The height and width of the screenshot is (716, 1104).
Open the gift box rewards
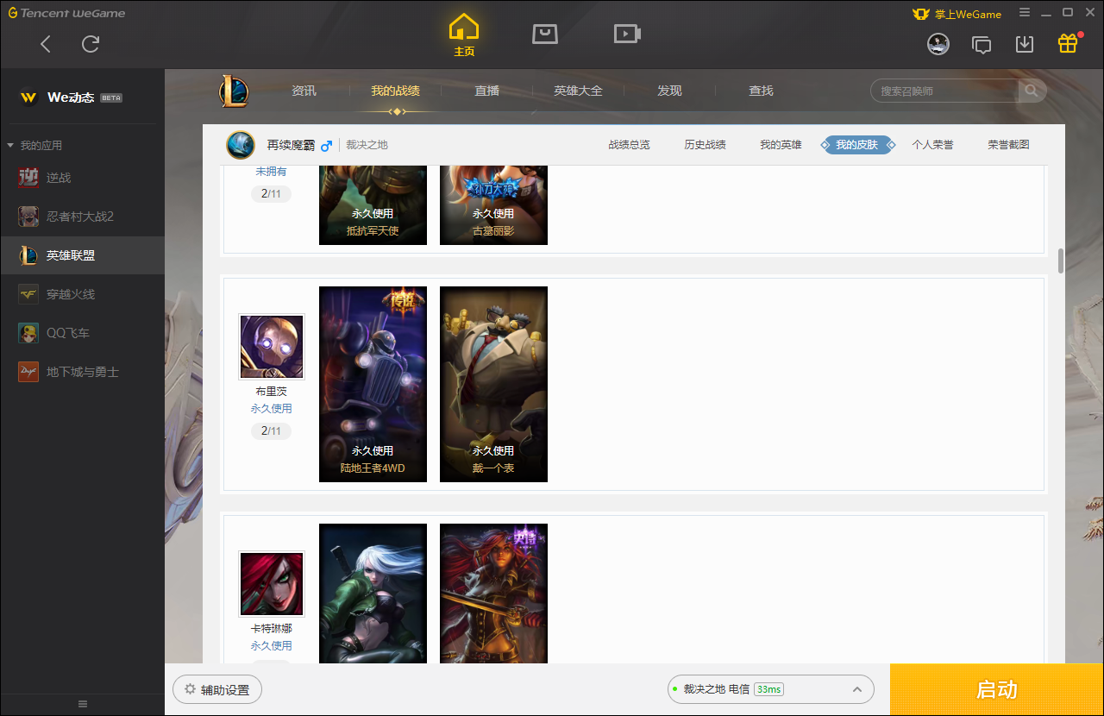point(1068,43)
